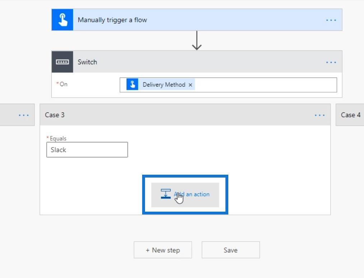364x278 pixels.
Task: Click the New step button
Action: click(163, 250)
